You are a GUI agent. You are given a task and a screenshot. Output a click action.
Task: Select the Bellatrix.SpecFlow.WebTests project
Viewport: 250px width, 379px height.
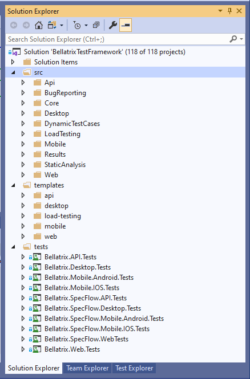(86, 339)
